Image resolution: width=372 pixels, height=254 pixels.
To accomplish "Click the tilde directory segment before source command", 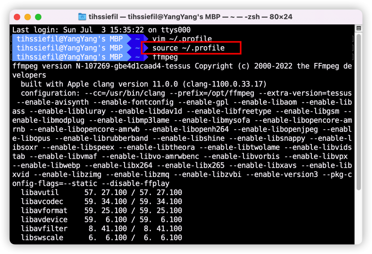I will click(138, 48).
